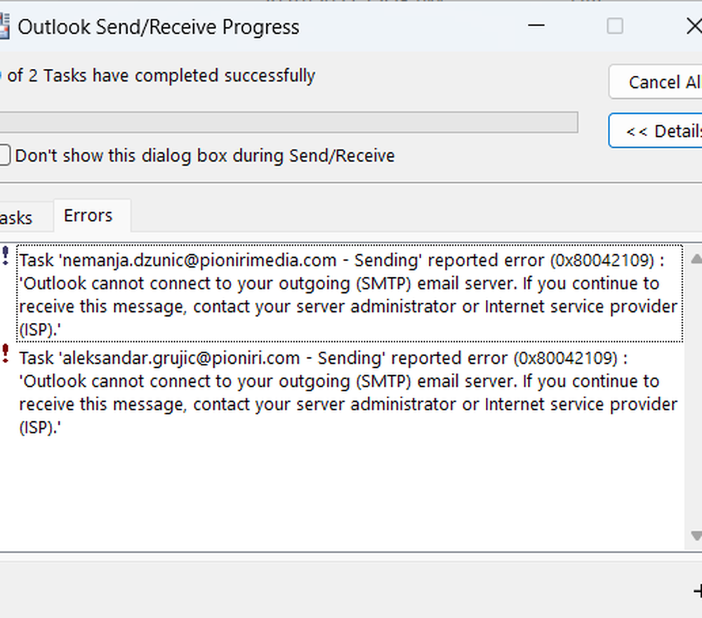This screenshot has height=618, width=702.
Task: Enable "Don't show this dialog box" checkbox
Action: [4, 155]
